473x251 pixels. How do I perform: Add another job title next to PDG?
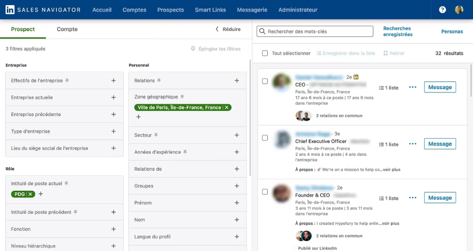[x=41, y=194]
